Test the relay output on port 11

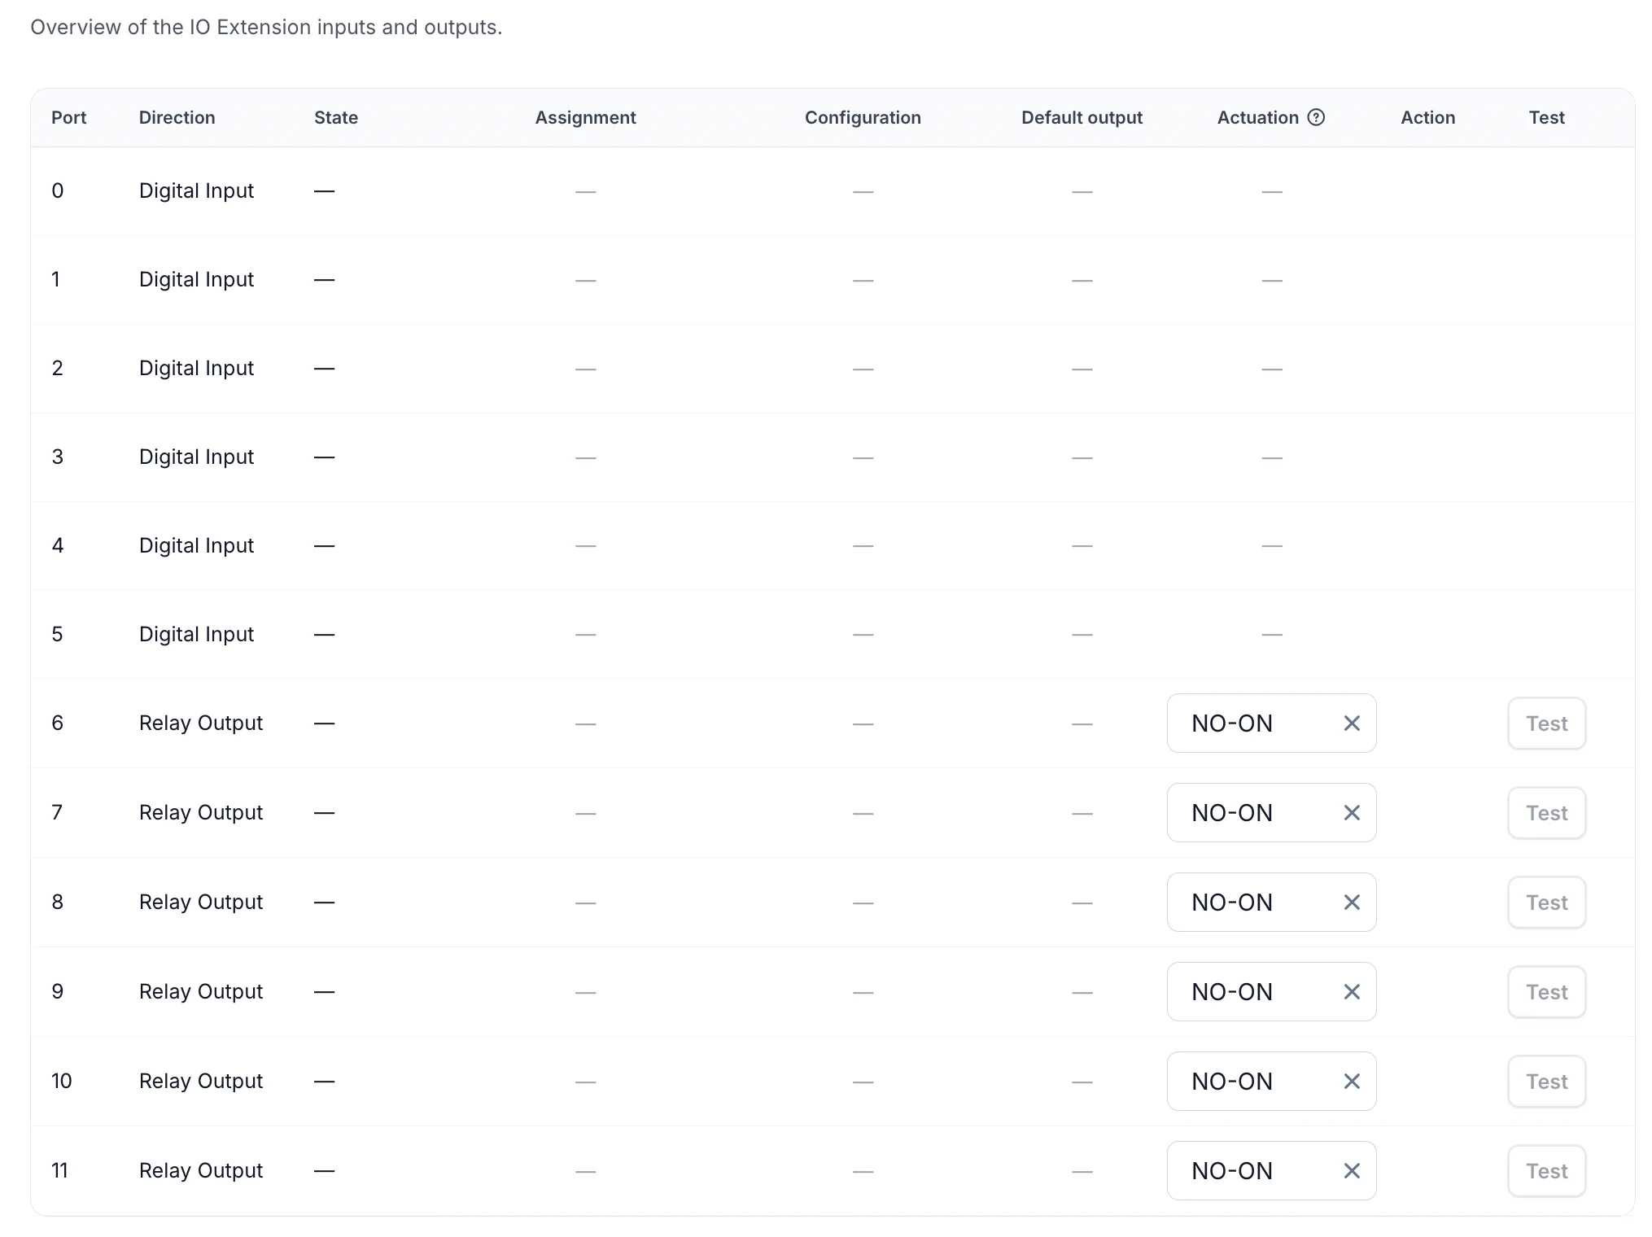(1546, 1170)
